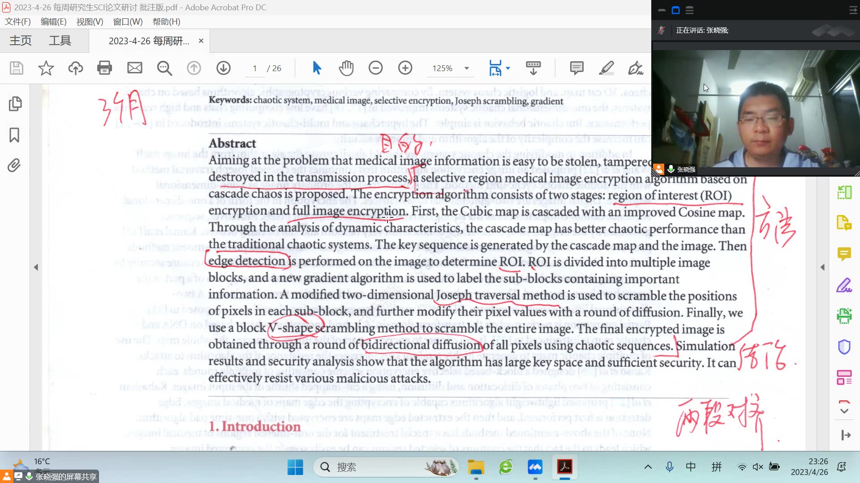Click the Abstract heading in document
This screenshot has width=860, height=483.
[232, 143]
